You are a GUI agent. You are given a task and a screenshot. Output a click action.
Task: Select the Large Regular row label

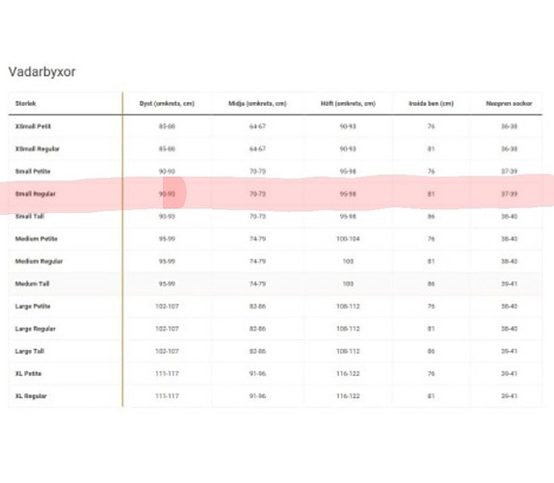pos(36,329)
